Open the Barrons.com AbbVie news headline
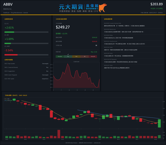The image size is (166, 145). 124,32
